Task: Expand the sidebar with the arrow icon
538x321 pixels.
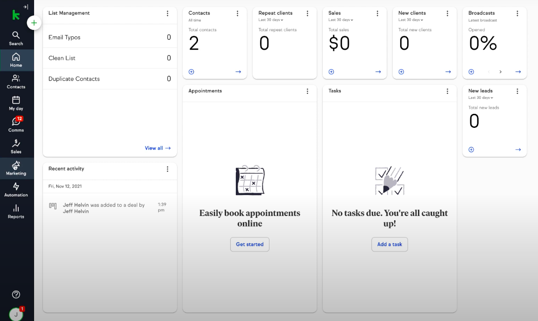Action: (x=26, y=7)
